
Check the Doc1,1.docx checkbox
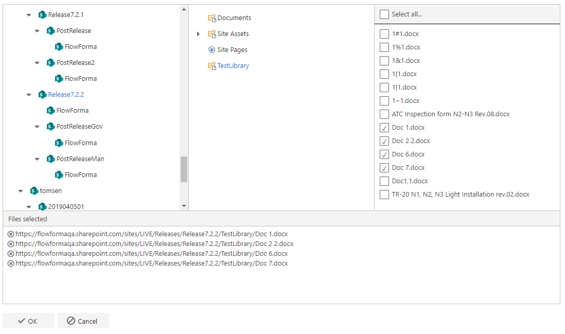[x=384, y=181]
